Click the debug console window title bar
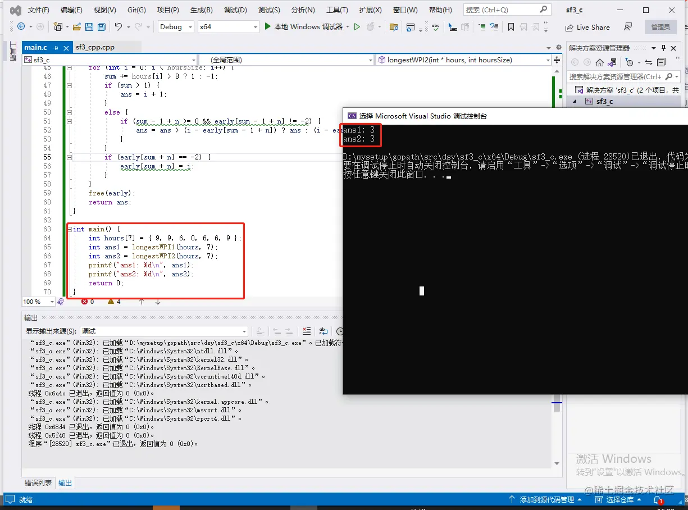Screen dimensions: 688x510 point(515,116)
